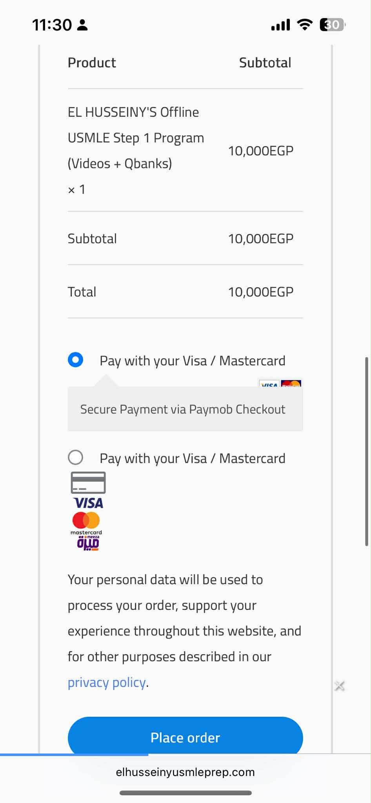Tap the Wi-Fi status icon
The width and height of the screenshot is (371, 803).
[x=305, y=25]
